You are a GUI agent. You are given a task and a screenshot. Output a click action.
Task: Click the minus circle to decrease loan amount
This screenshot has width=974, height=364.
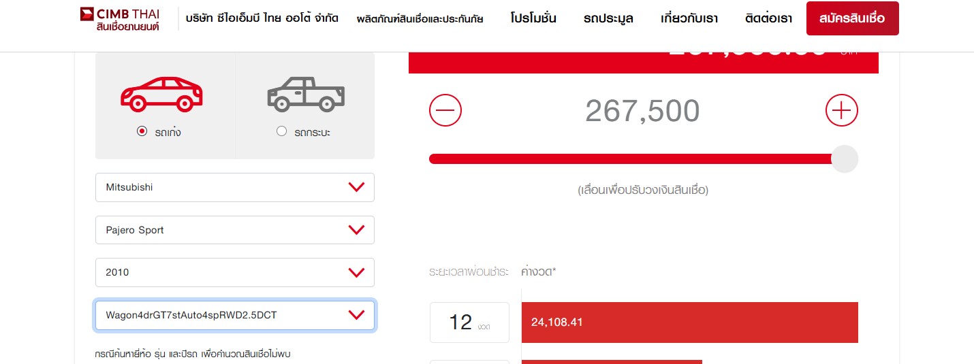445,110
